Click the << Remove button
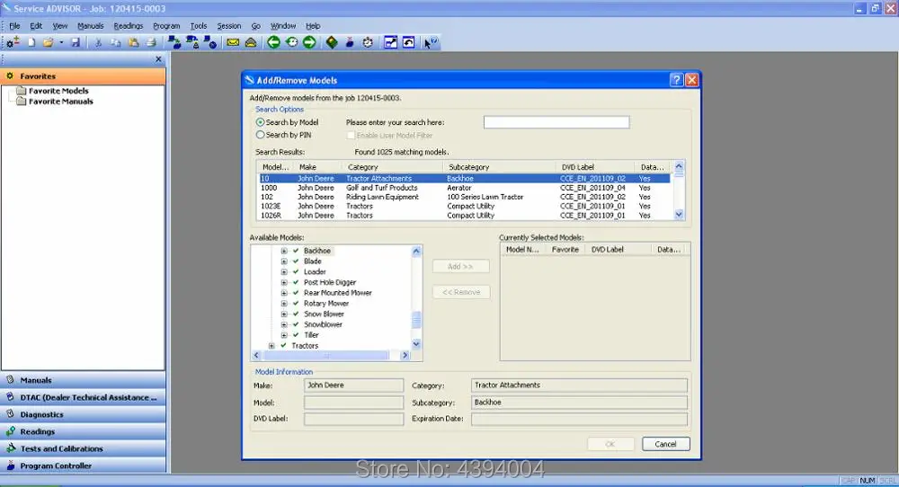Screen dimensions: 899x487 461,292
